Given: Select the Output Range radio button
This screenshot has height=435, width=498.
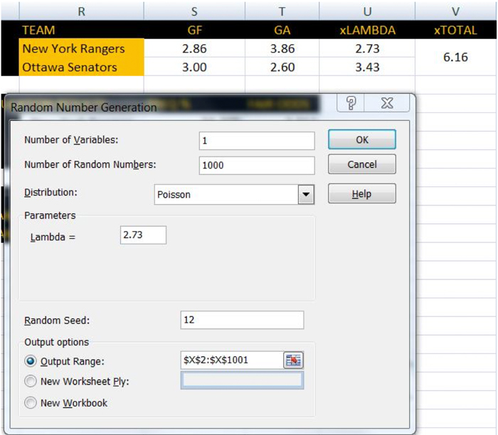Looking at the screenshot, I should point(31,361).
